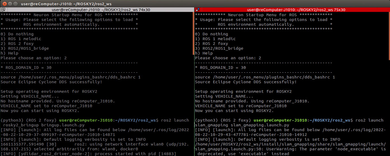The width and height of the screenshot is (390, 156).
Task: Click 'source /home/user/.ros_menu/plugins_bashrc/dds_bashrc 1' in the 75x30 terminal
Action: pyautogui.click(x=265, y=77)
